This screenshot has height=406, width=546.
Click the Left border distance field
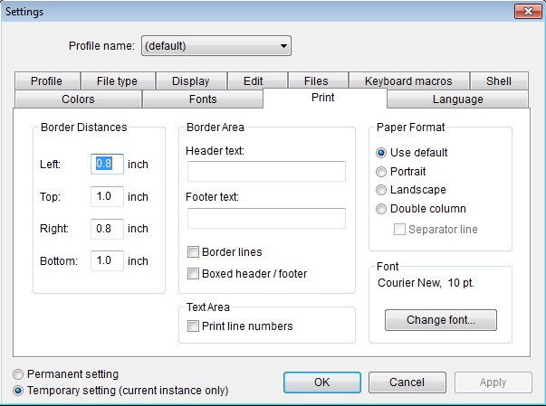coord(107,164)
